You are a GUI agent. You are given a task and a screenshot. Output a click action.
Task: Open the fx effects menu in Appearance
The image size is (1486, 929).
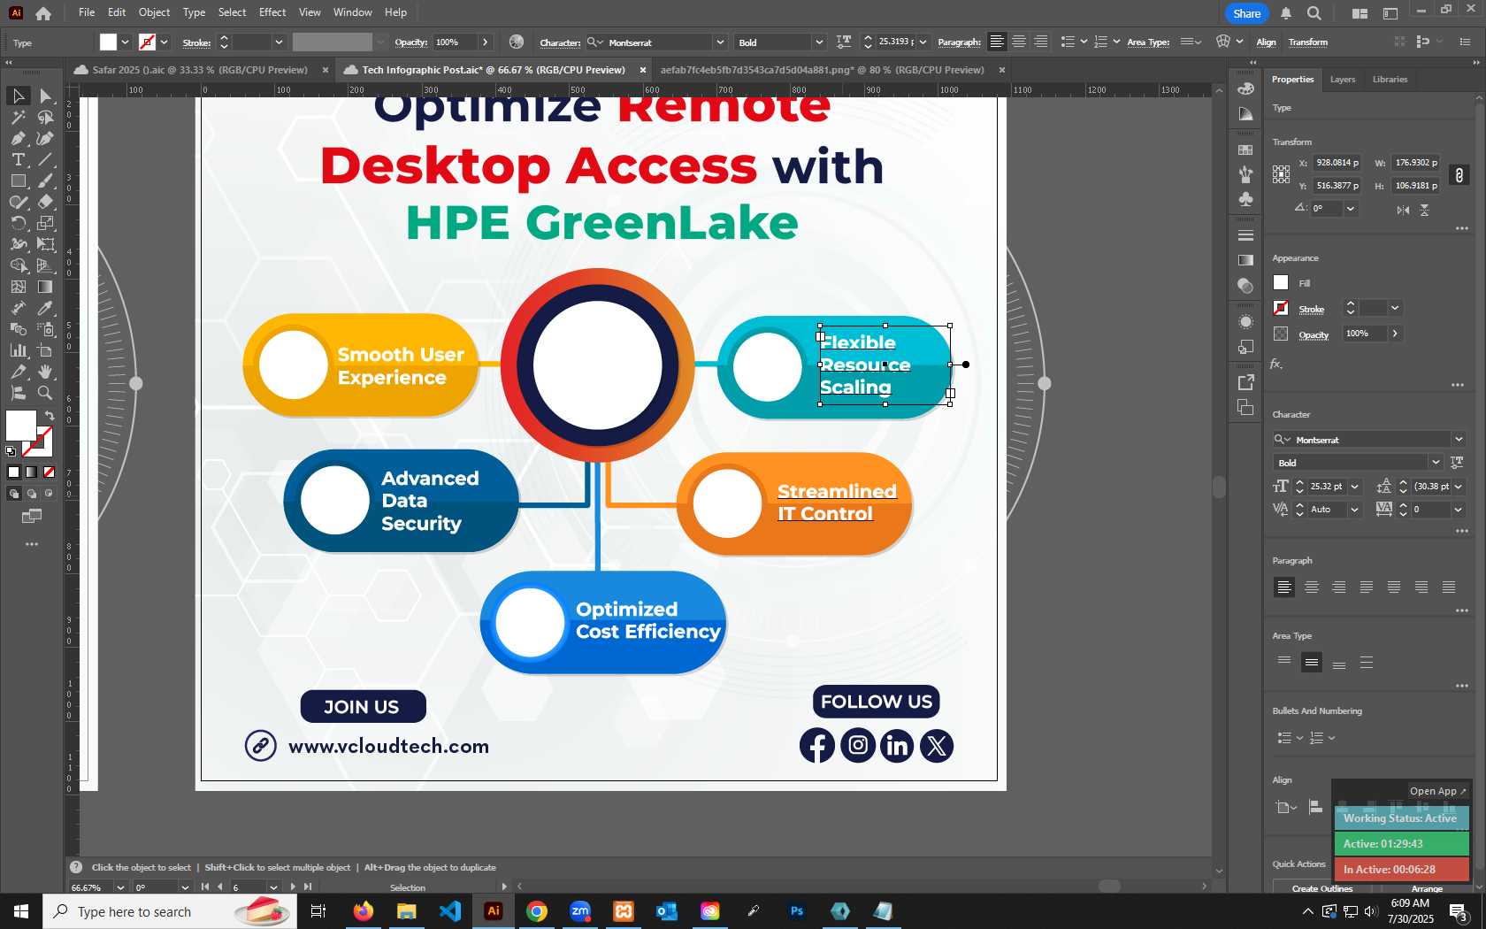pos(1276,364)
